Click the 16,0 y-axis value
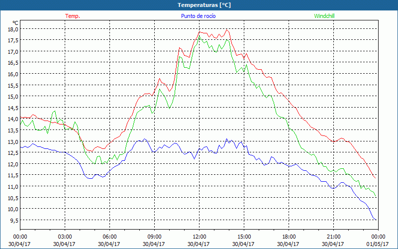 click(13, 74)
